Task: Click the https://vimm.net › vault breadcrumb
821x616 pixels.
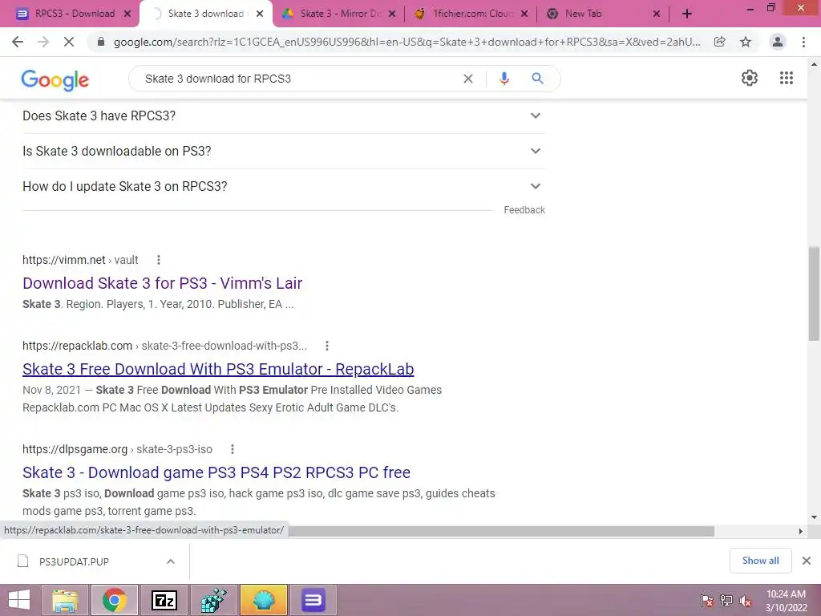Action: coord(80,260)
